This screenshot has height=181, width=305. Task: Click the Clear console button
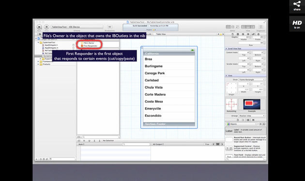click(207, 144)
